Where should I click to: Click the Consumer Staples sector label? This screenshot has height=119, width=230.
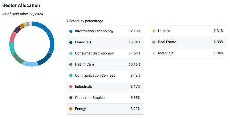90,98
